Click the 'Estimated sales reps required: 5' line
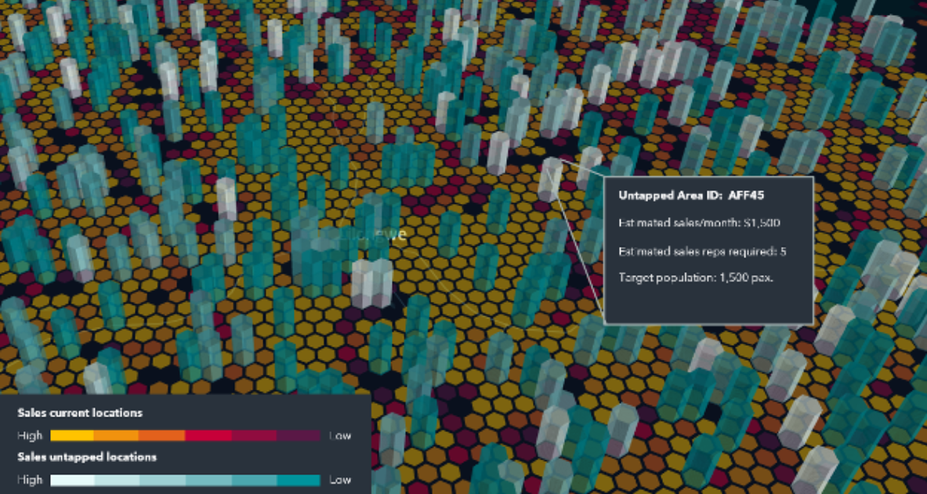927x494 pixels. (x=702, y=251)
